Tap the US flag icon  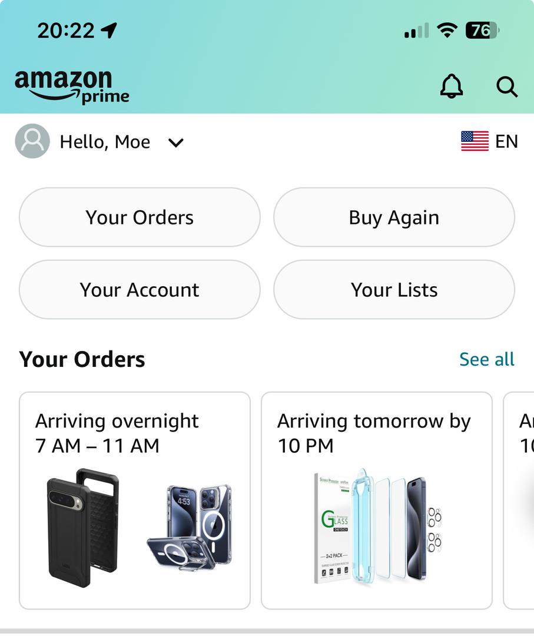(x=475, y=141)
